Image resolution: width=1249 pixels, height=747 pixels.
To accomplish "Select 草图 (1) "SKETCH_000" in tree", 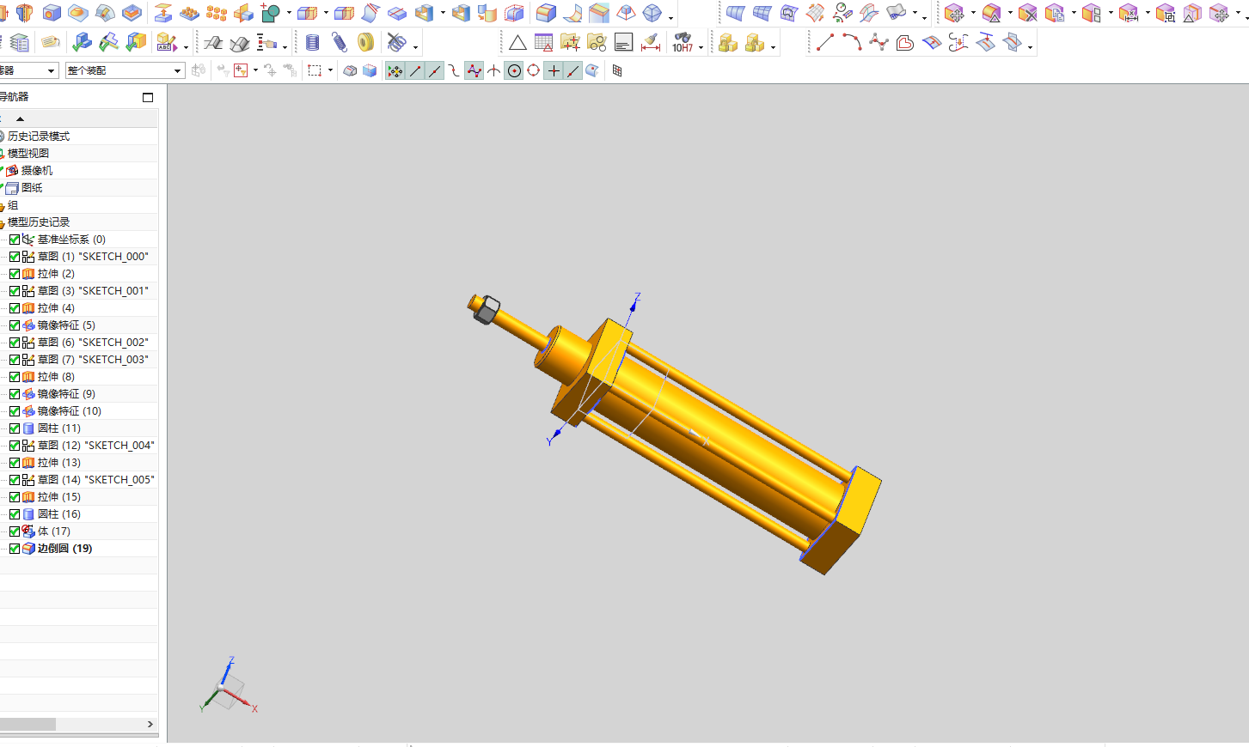I will point(93,257).
